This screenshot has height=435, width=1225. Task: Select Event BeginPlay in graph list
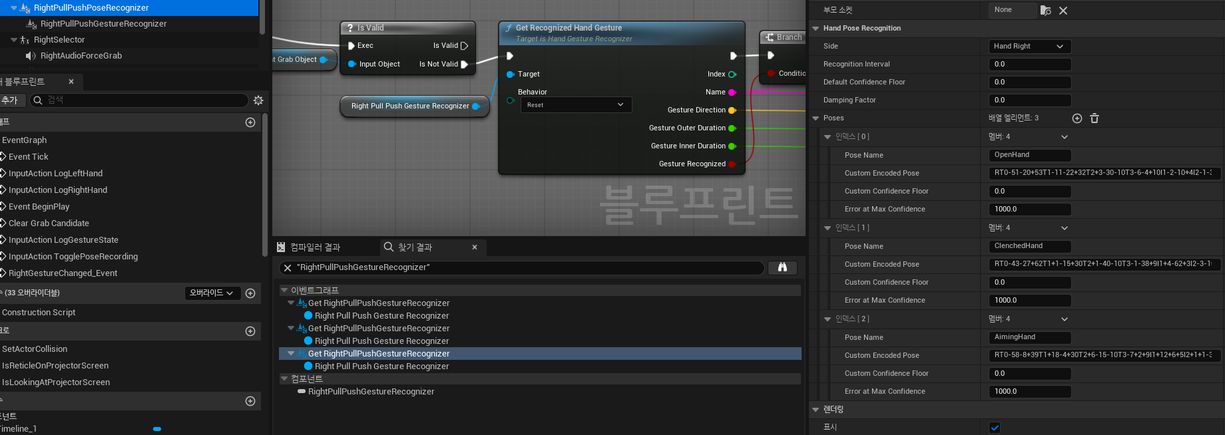(39, 207)
